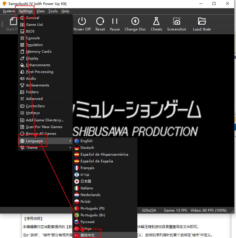Select Русский language option
236x238 pixels.
pos(105,222)
